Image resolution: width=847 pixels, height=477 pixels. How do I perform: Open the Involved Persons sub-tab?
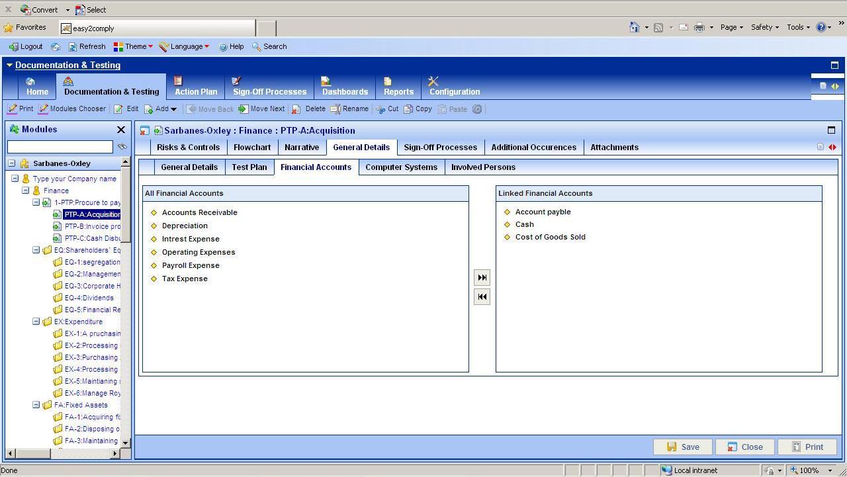coord(483,167)
